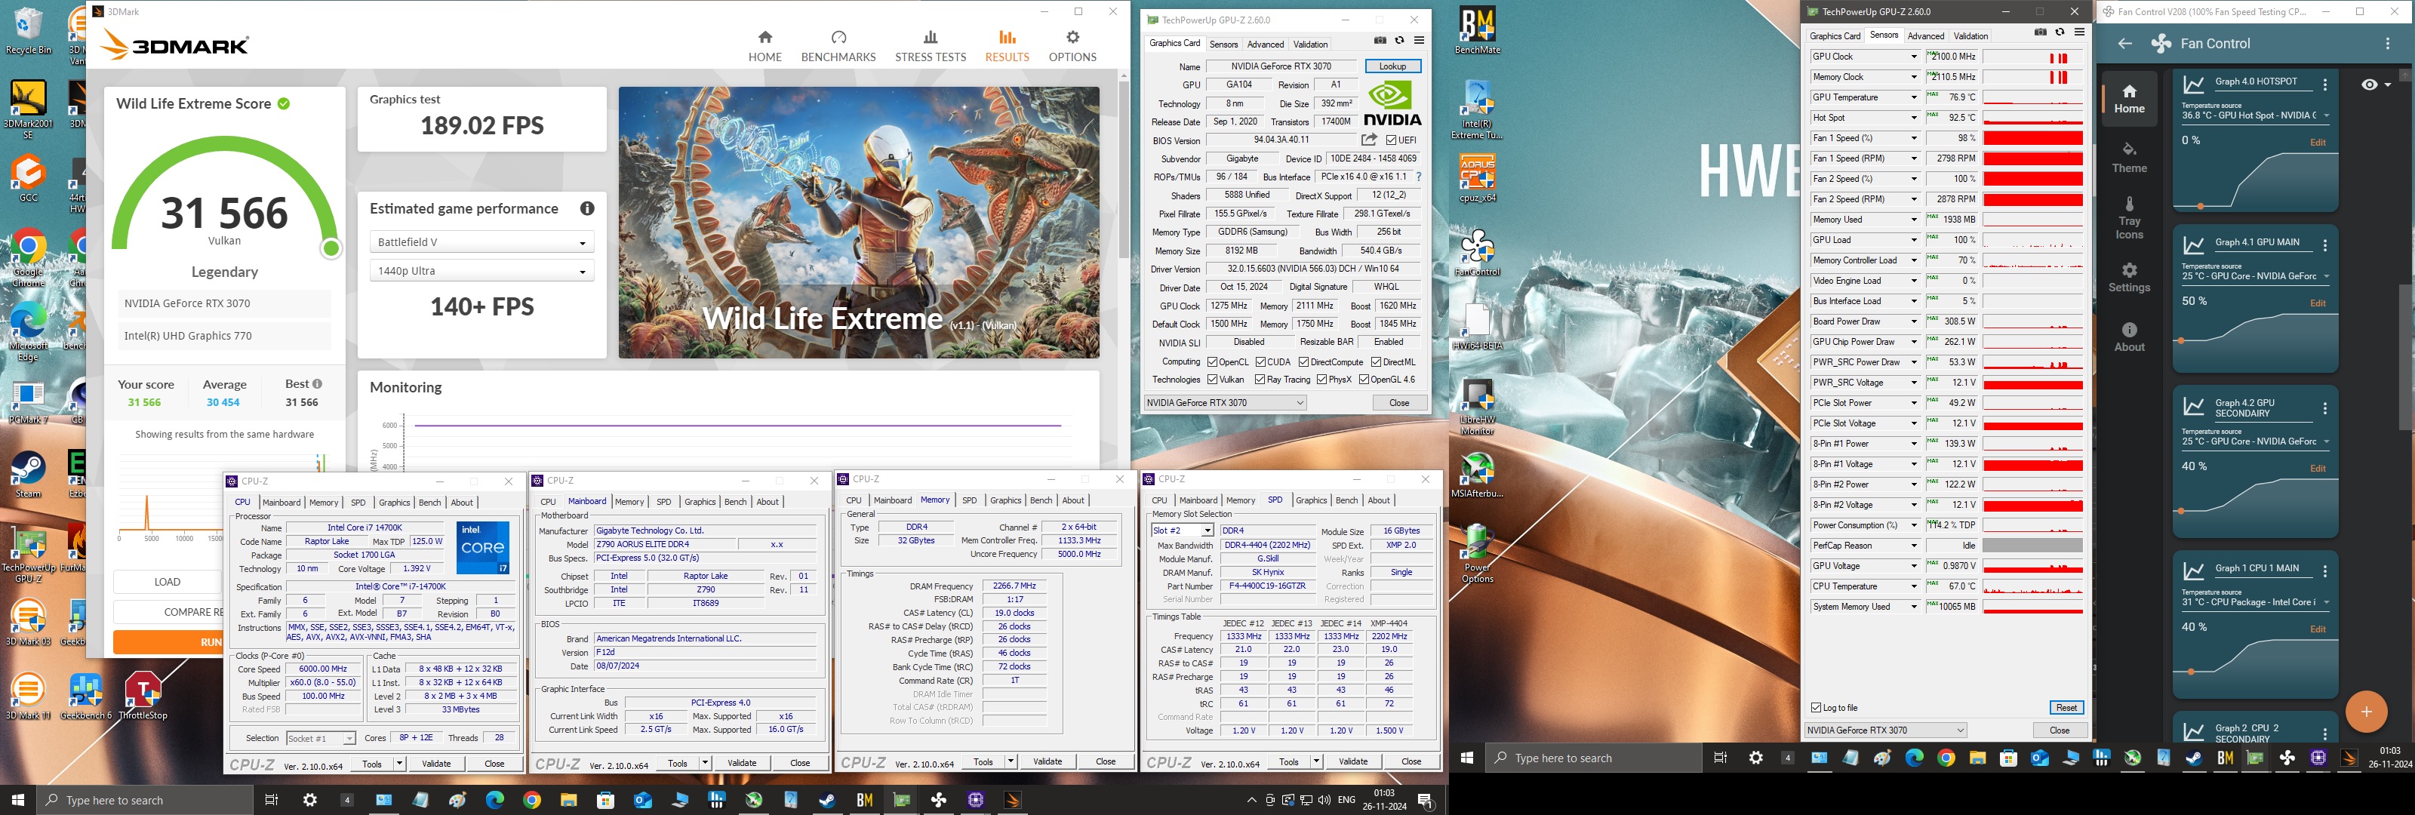Click orange point on Graph 4.0 HOTSPOT curve
Viewport: 2415px width, 815px height.
(2201, 205)
